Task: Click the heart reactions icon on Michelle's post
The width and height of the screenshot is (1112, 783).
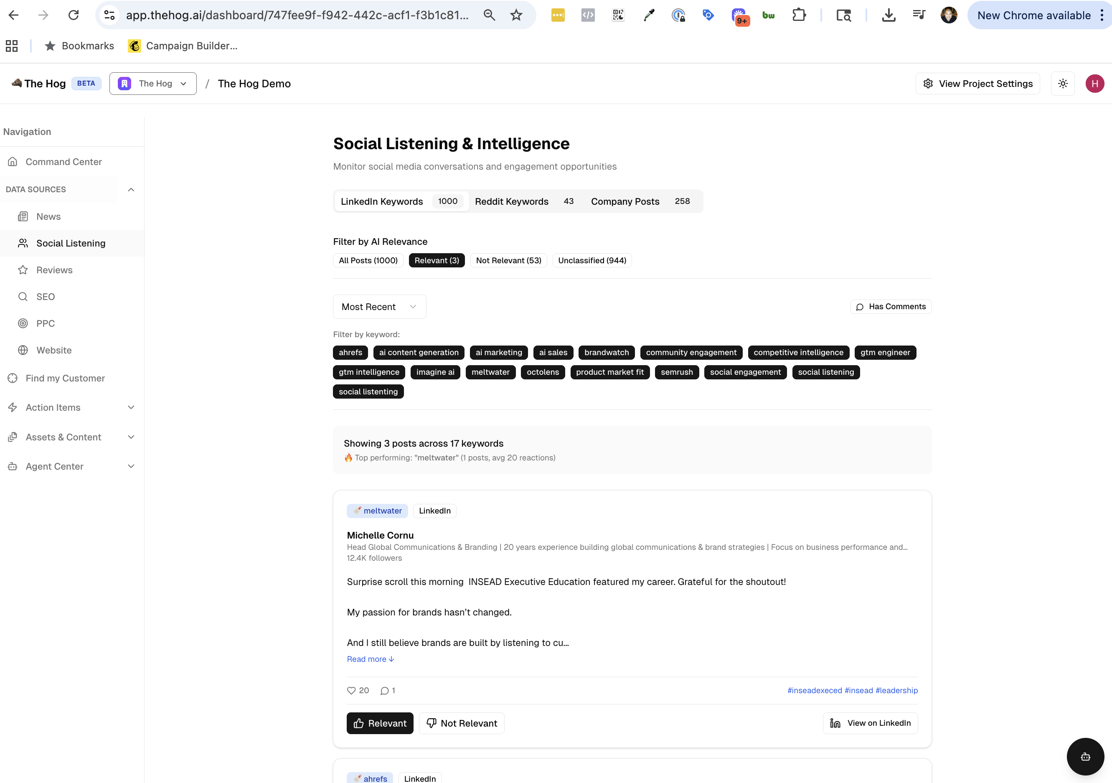Action: point(351,691)
